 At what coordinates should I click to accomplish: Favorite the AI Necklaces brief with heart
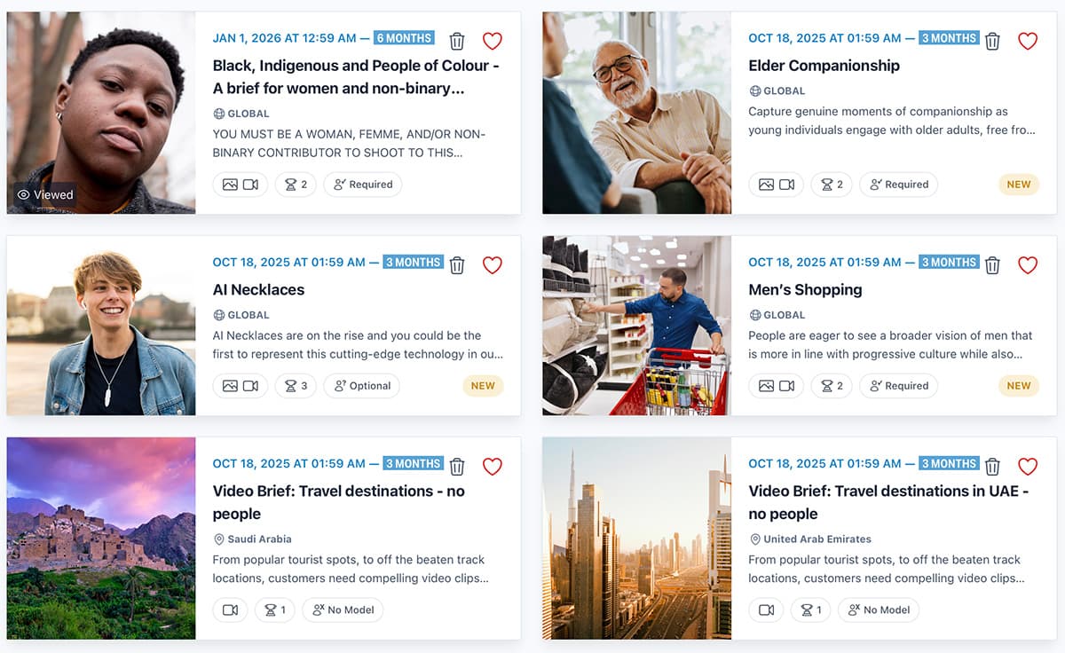[493, 264]
